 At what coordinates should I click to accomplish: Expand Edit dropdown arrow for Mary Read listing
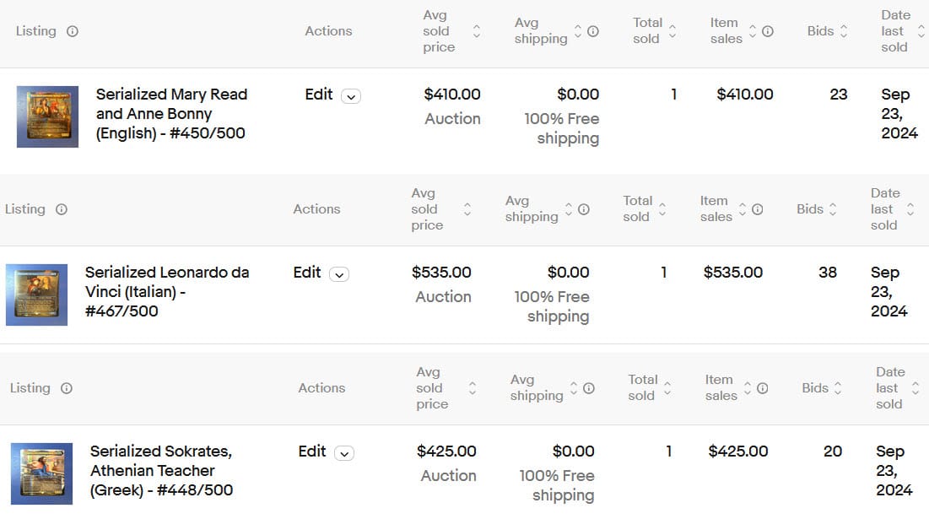(x=351, y=96)
